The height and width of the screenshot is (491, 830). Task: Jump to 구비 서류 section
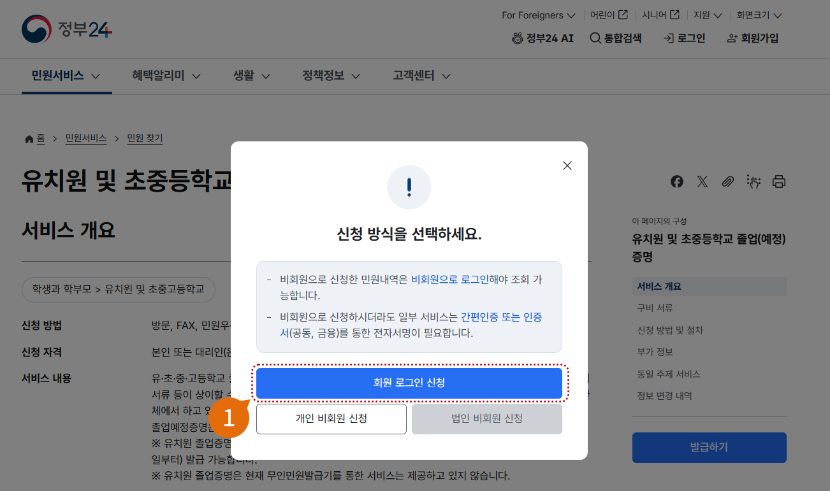tap(655, 308)
